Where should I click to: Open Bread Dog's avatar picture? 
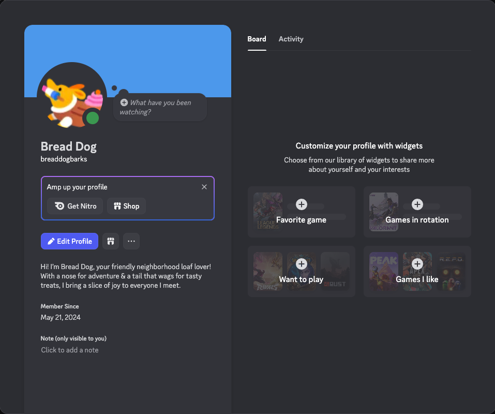[x=71, y=95]
